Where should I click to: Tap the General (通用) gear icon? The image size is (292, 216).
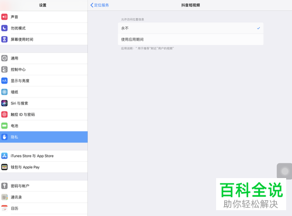tap(5, 58)
